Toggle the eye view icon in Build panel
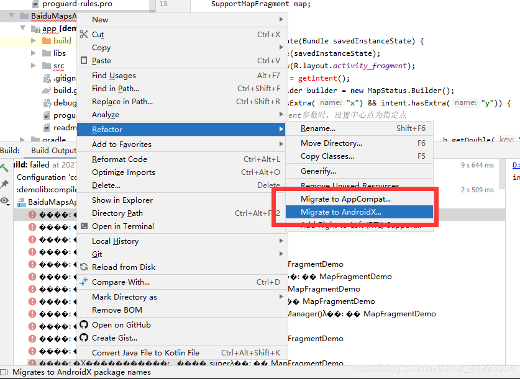Viewport: 520px width, 379px height. [4, 200]
